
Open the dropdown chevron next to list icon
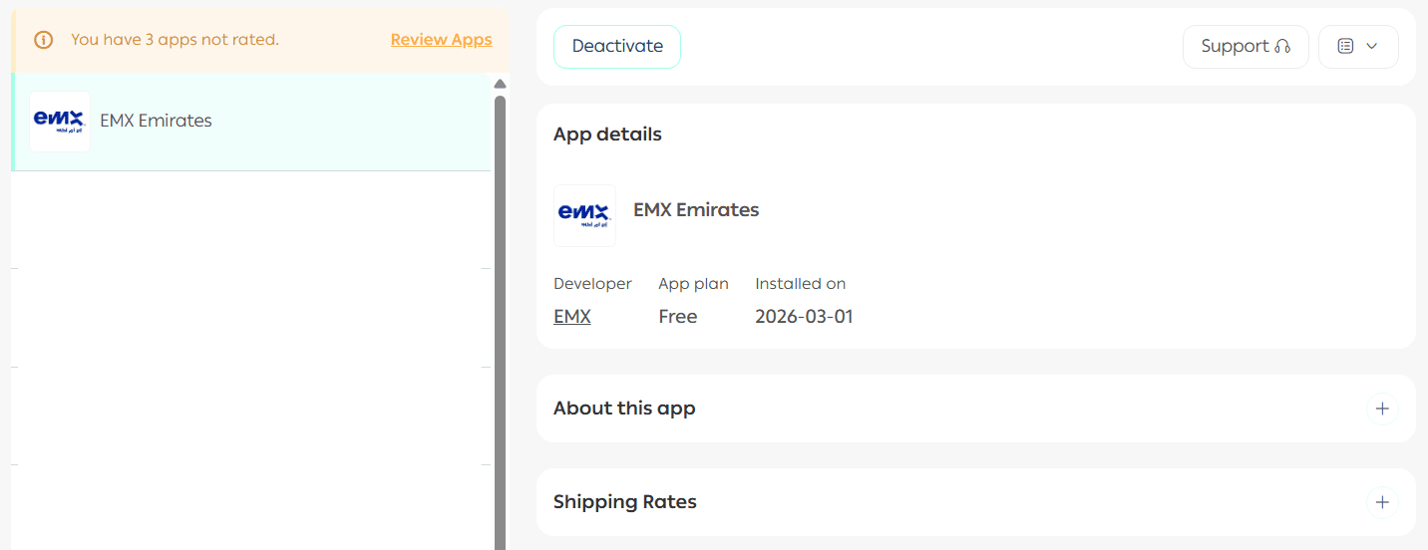click(1371, 46)
